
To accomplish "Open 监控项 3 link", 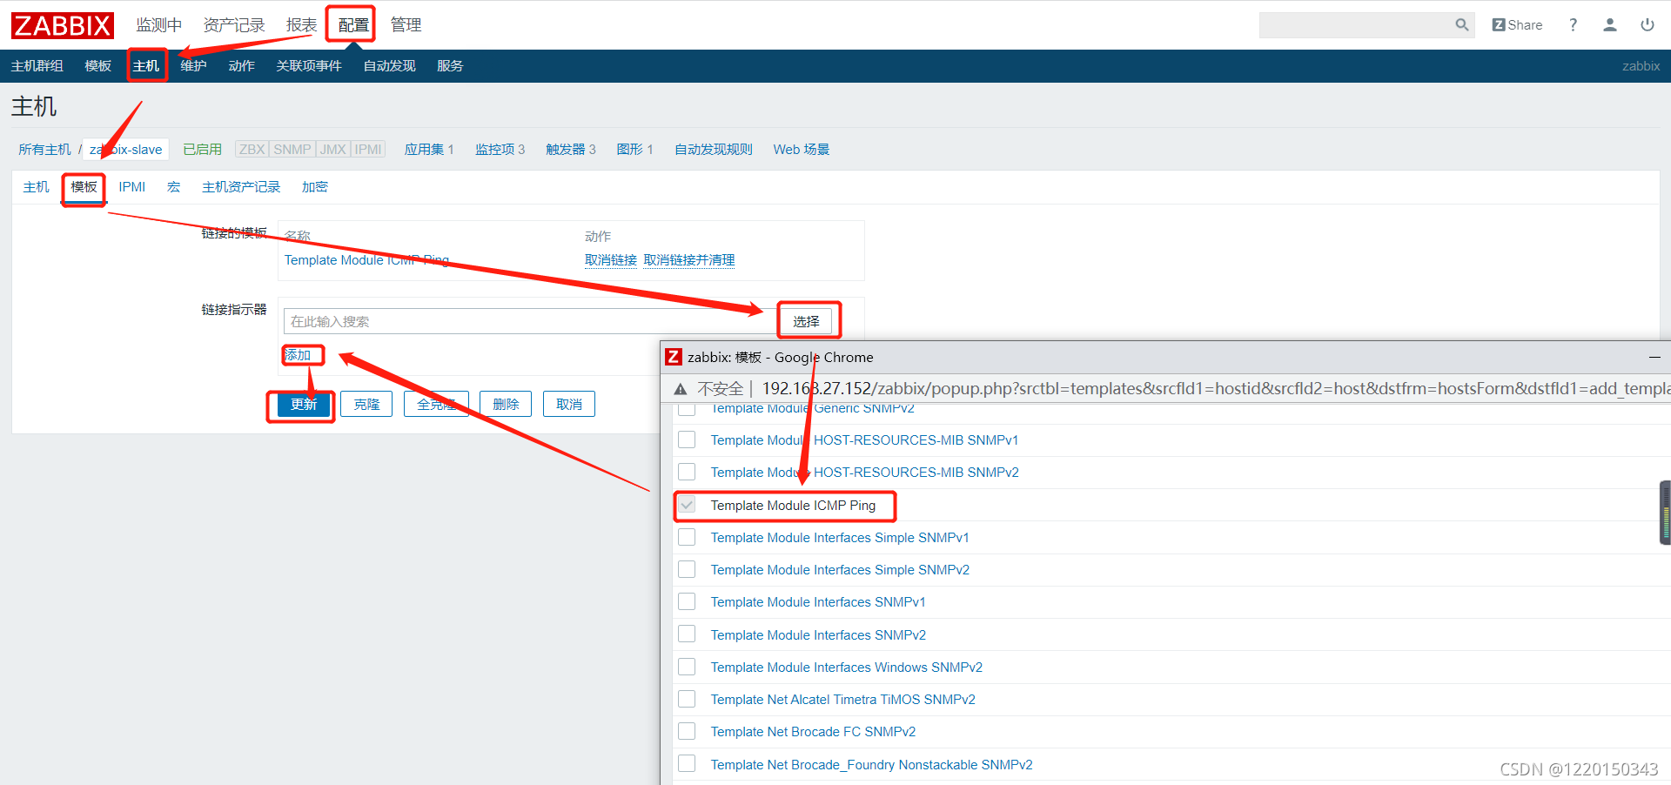I will 500,150.
